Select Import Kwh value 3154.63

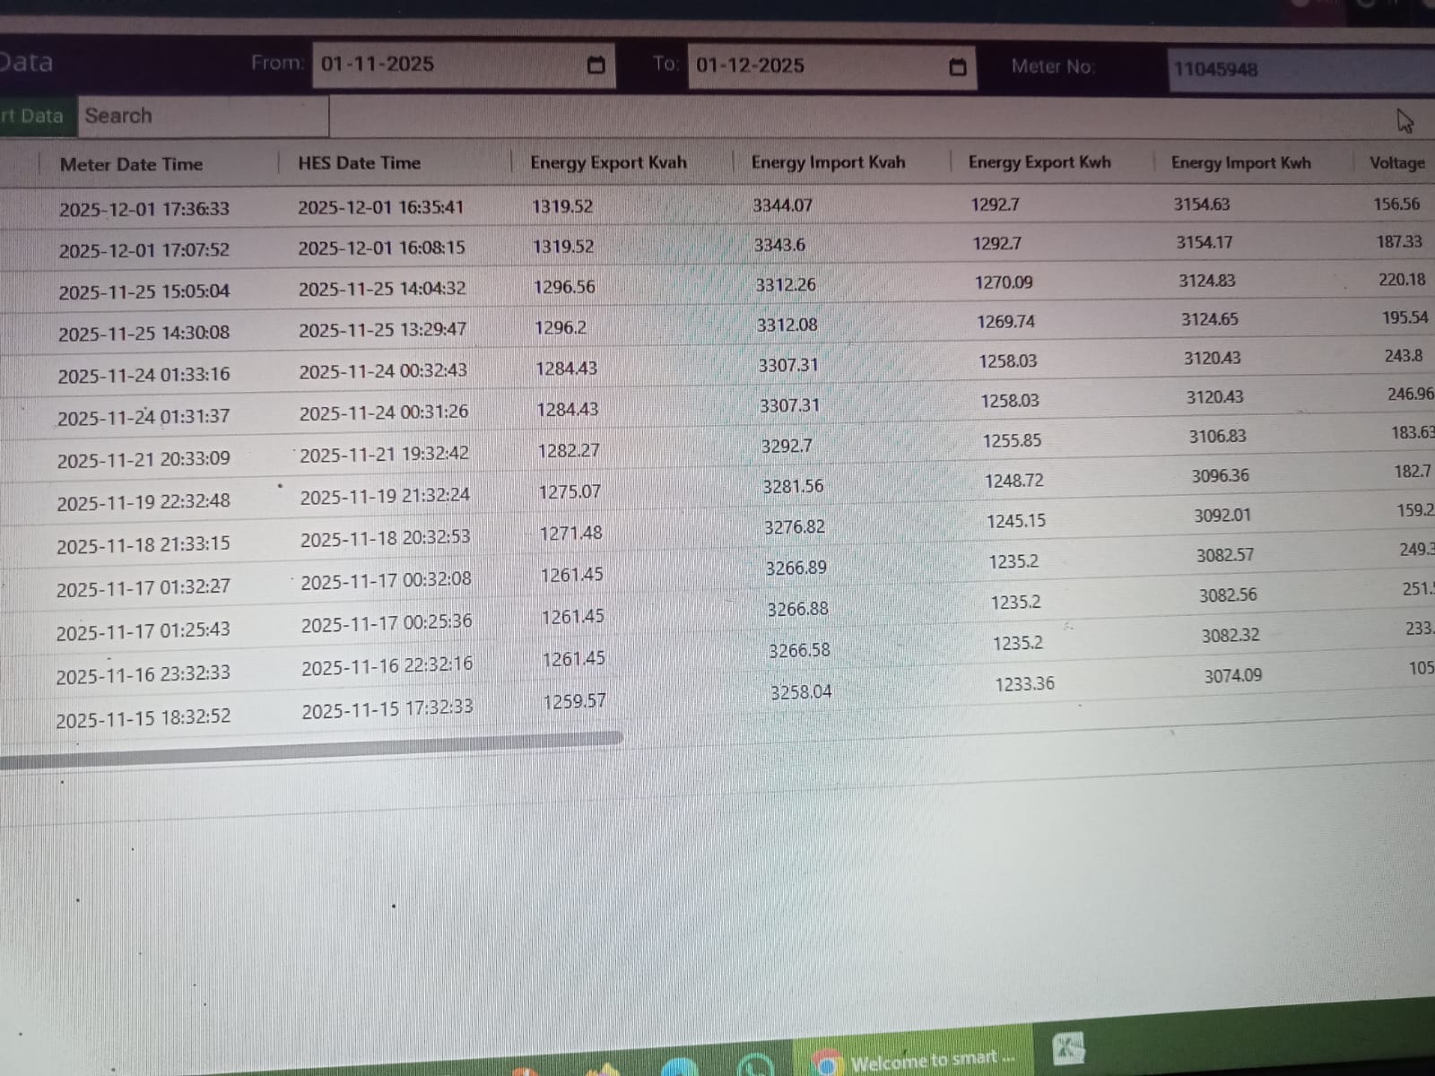(1202, 204)
